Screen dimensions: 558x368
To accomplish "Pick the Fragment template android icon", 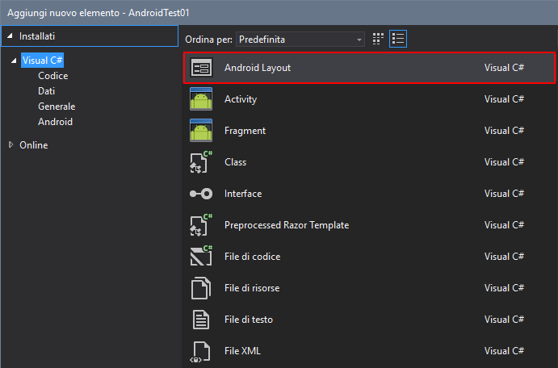I will 201,131.
